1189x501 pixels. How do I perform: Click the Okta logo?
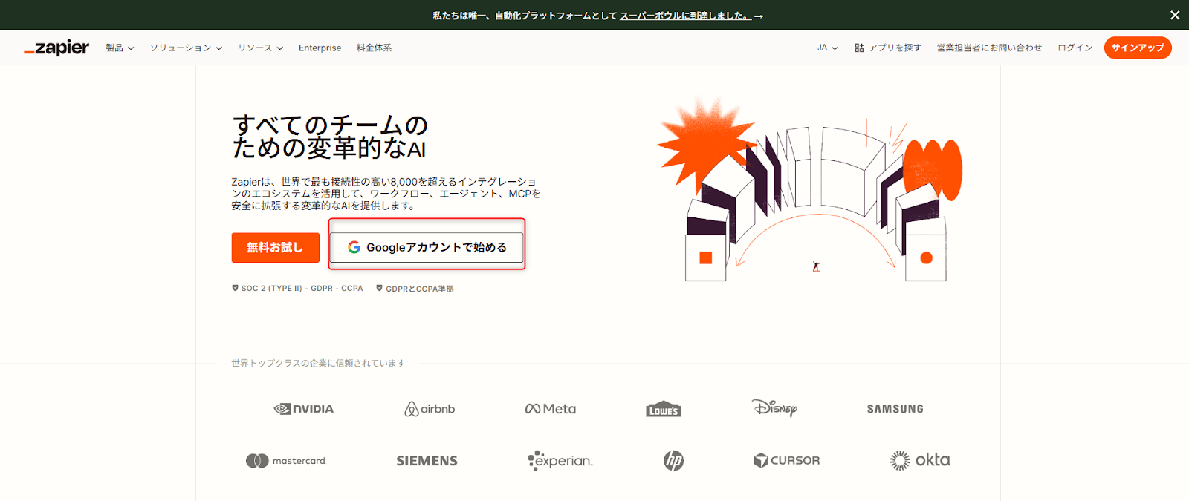point(920,461)
